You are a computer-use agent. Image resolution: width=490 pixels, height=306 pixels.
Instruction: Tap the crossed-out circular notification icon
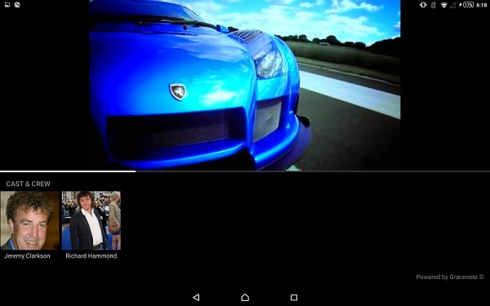[17, 5]
